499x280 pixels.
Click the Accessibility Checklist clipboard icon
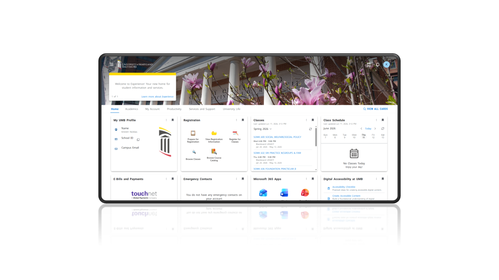329,189
